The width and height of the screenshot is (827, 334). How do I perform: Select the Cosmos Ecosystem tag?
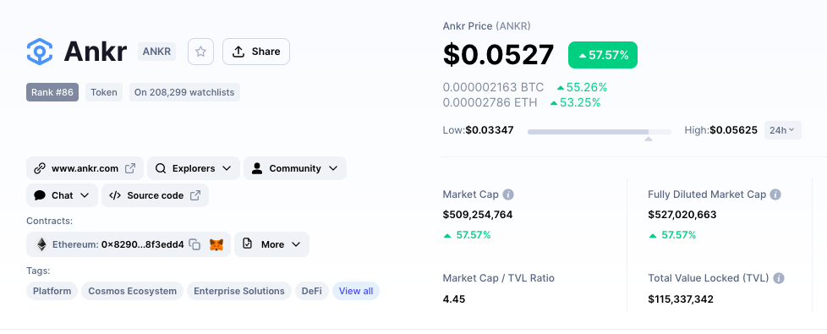133,291
